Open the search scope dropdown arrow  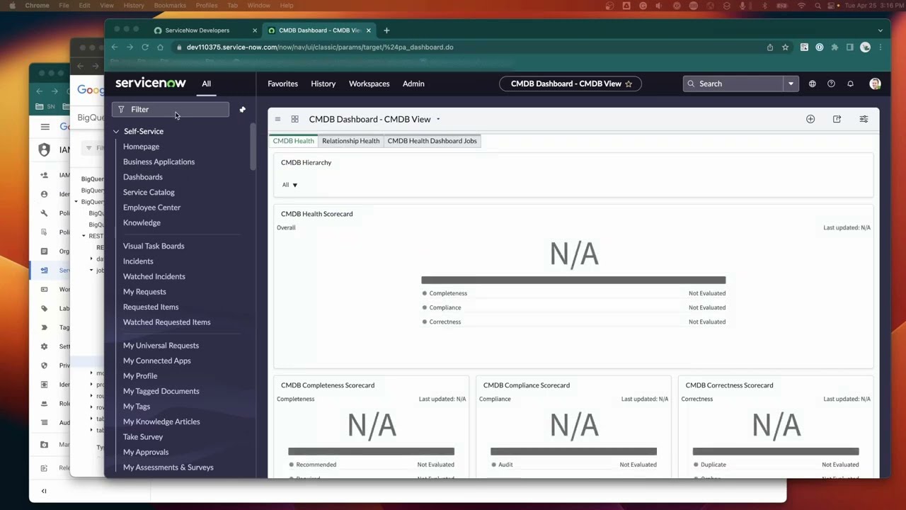[791, 84]
